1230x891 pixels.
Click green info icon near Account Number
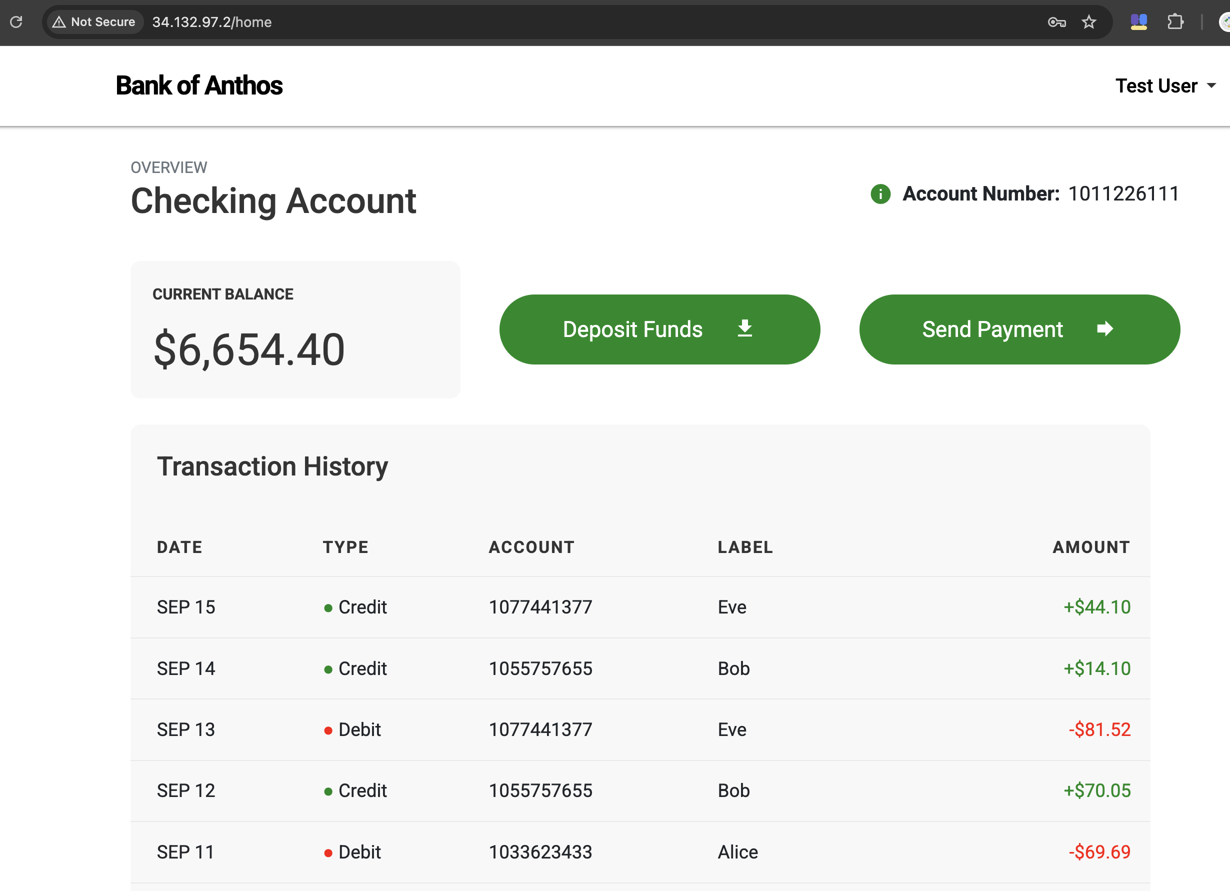pyautogui.click(x=880, y=193)
